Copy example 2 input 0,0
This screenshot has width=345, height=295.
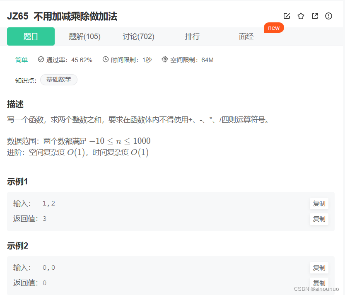click(319, 268)
